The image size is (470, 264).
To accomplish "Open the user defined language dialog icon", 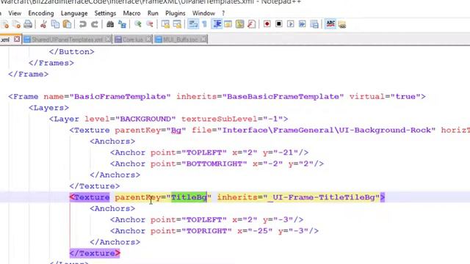I will (228, 24).
